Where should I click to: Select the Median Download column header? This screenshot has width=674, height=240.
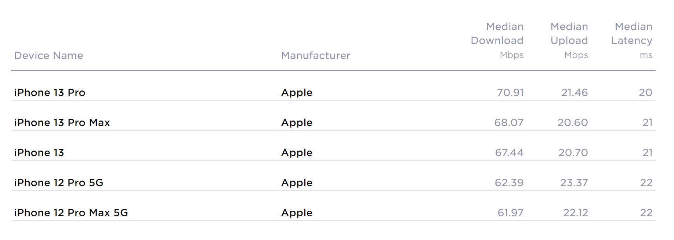click(x=497, y=40)
